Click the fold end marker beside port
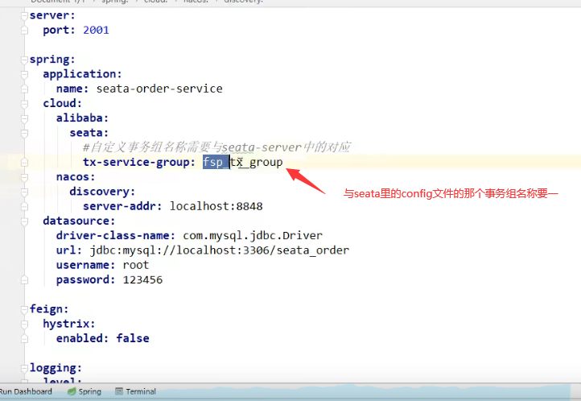 tap(24, 31)
